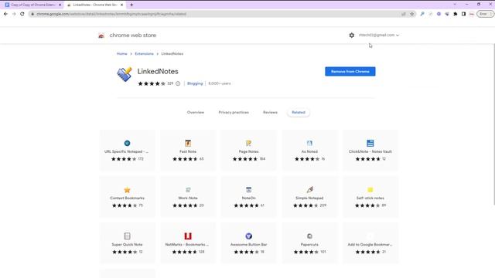The image size is (495, 278).
Task: Open the Extensions breadcrumb link
Action: click(x=144, y=54)
